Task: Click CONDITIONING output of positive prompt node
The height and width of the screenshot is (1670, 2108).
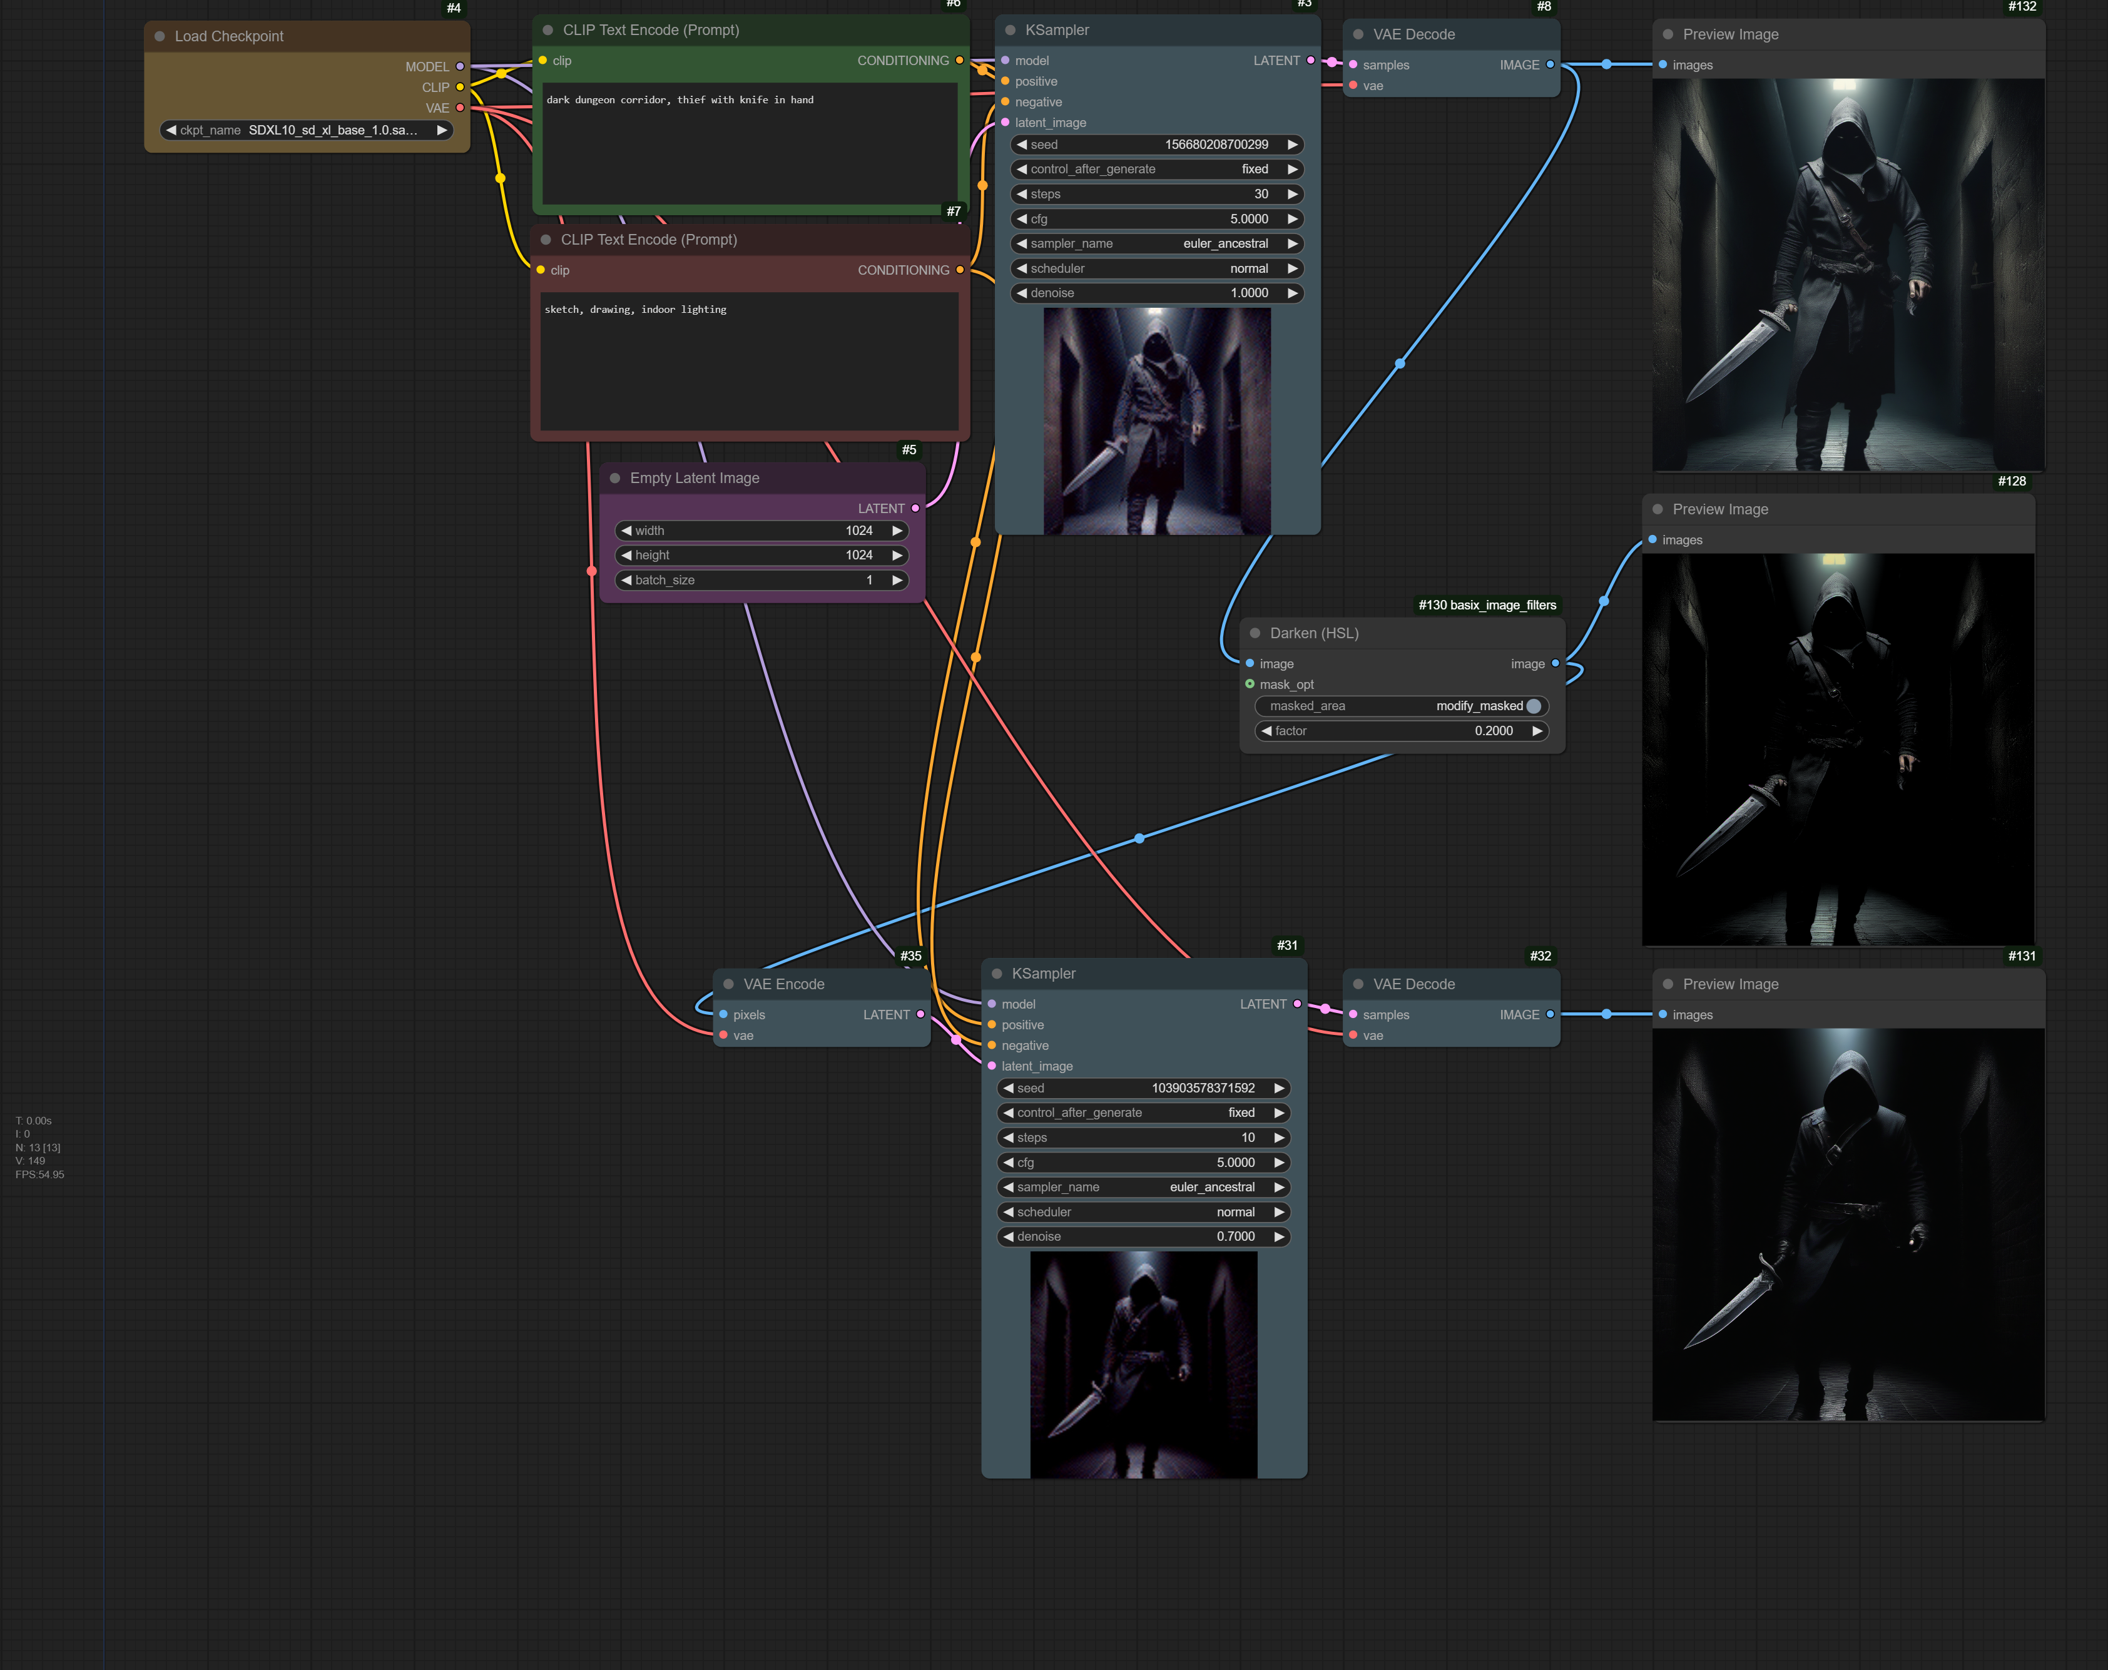Action: tap(959, 61)
